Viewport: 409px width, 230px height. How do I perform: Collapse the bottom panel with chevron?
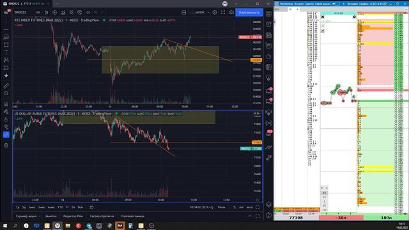pos(250,216)
